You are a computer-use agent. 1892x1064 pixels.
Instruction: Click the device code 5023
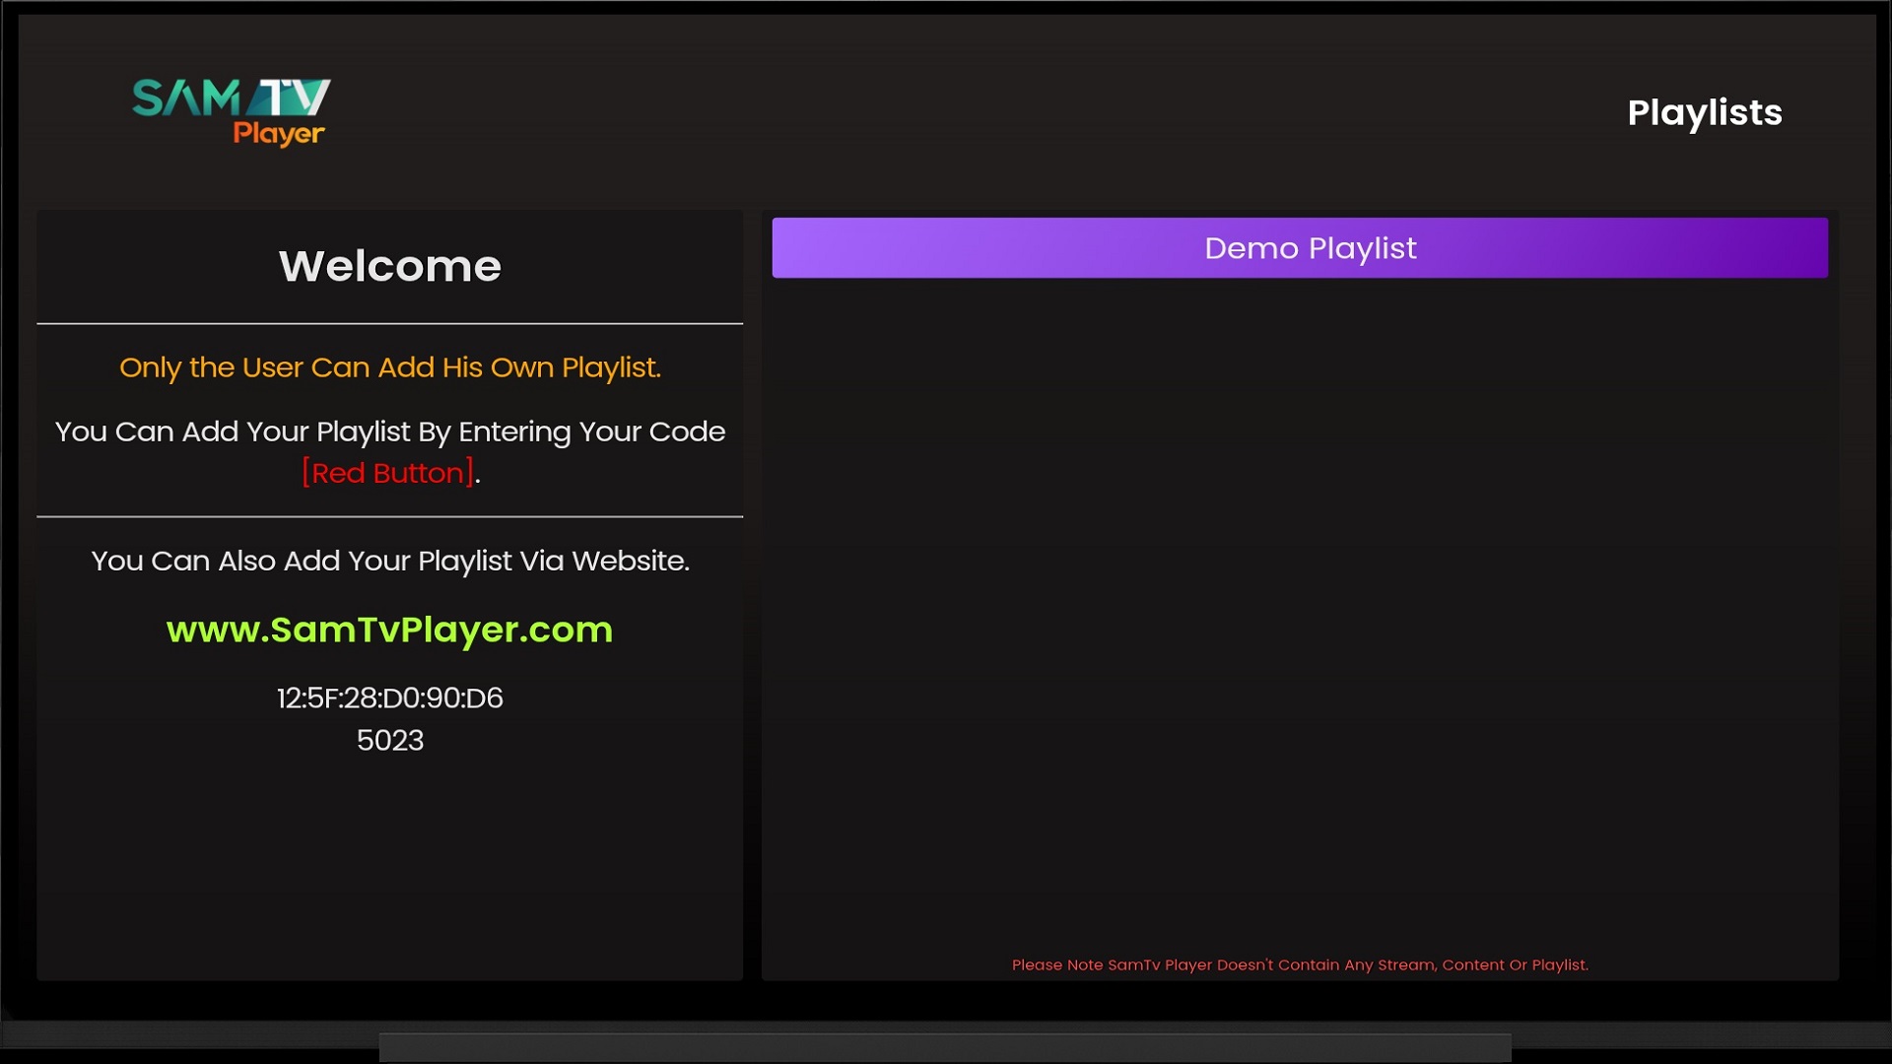pos(389,740)
